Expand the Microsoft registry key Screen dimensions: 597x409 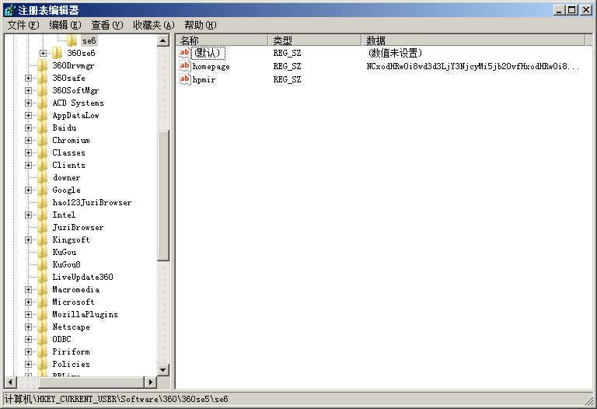29,302
